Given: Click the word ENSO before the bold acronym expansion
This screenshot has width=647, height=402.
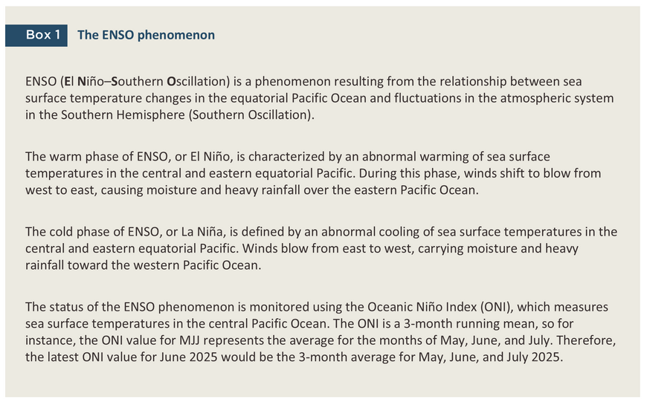Looking at the screenshot, I should (41, 81).
